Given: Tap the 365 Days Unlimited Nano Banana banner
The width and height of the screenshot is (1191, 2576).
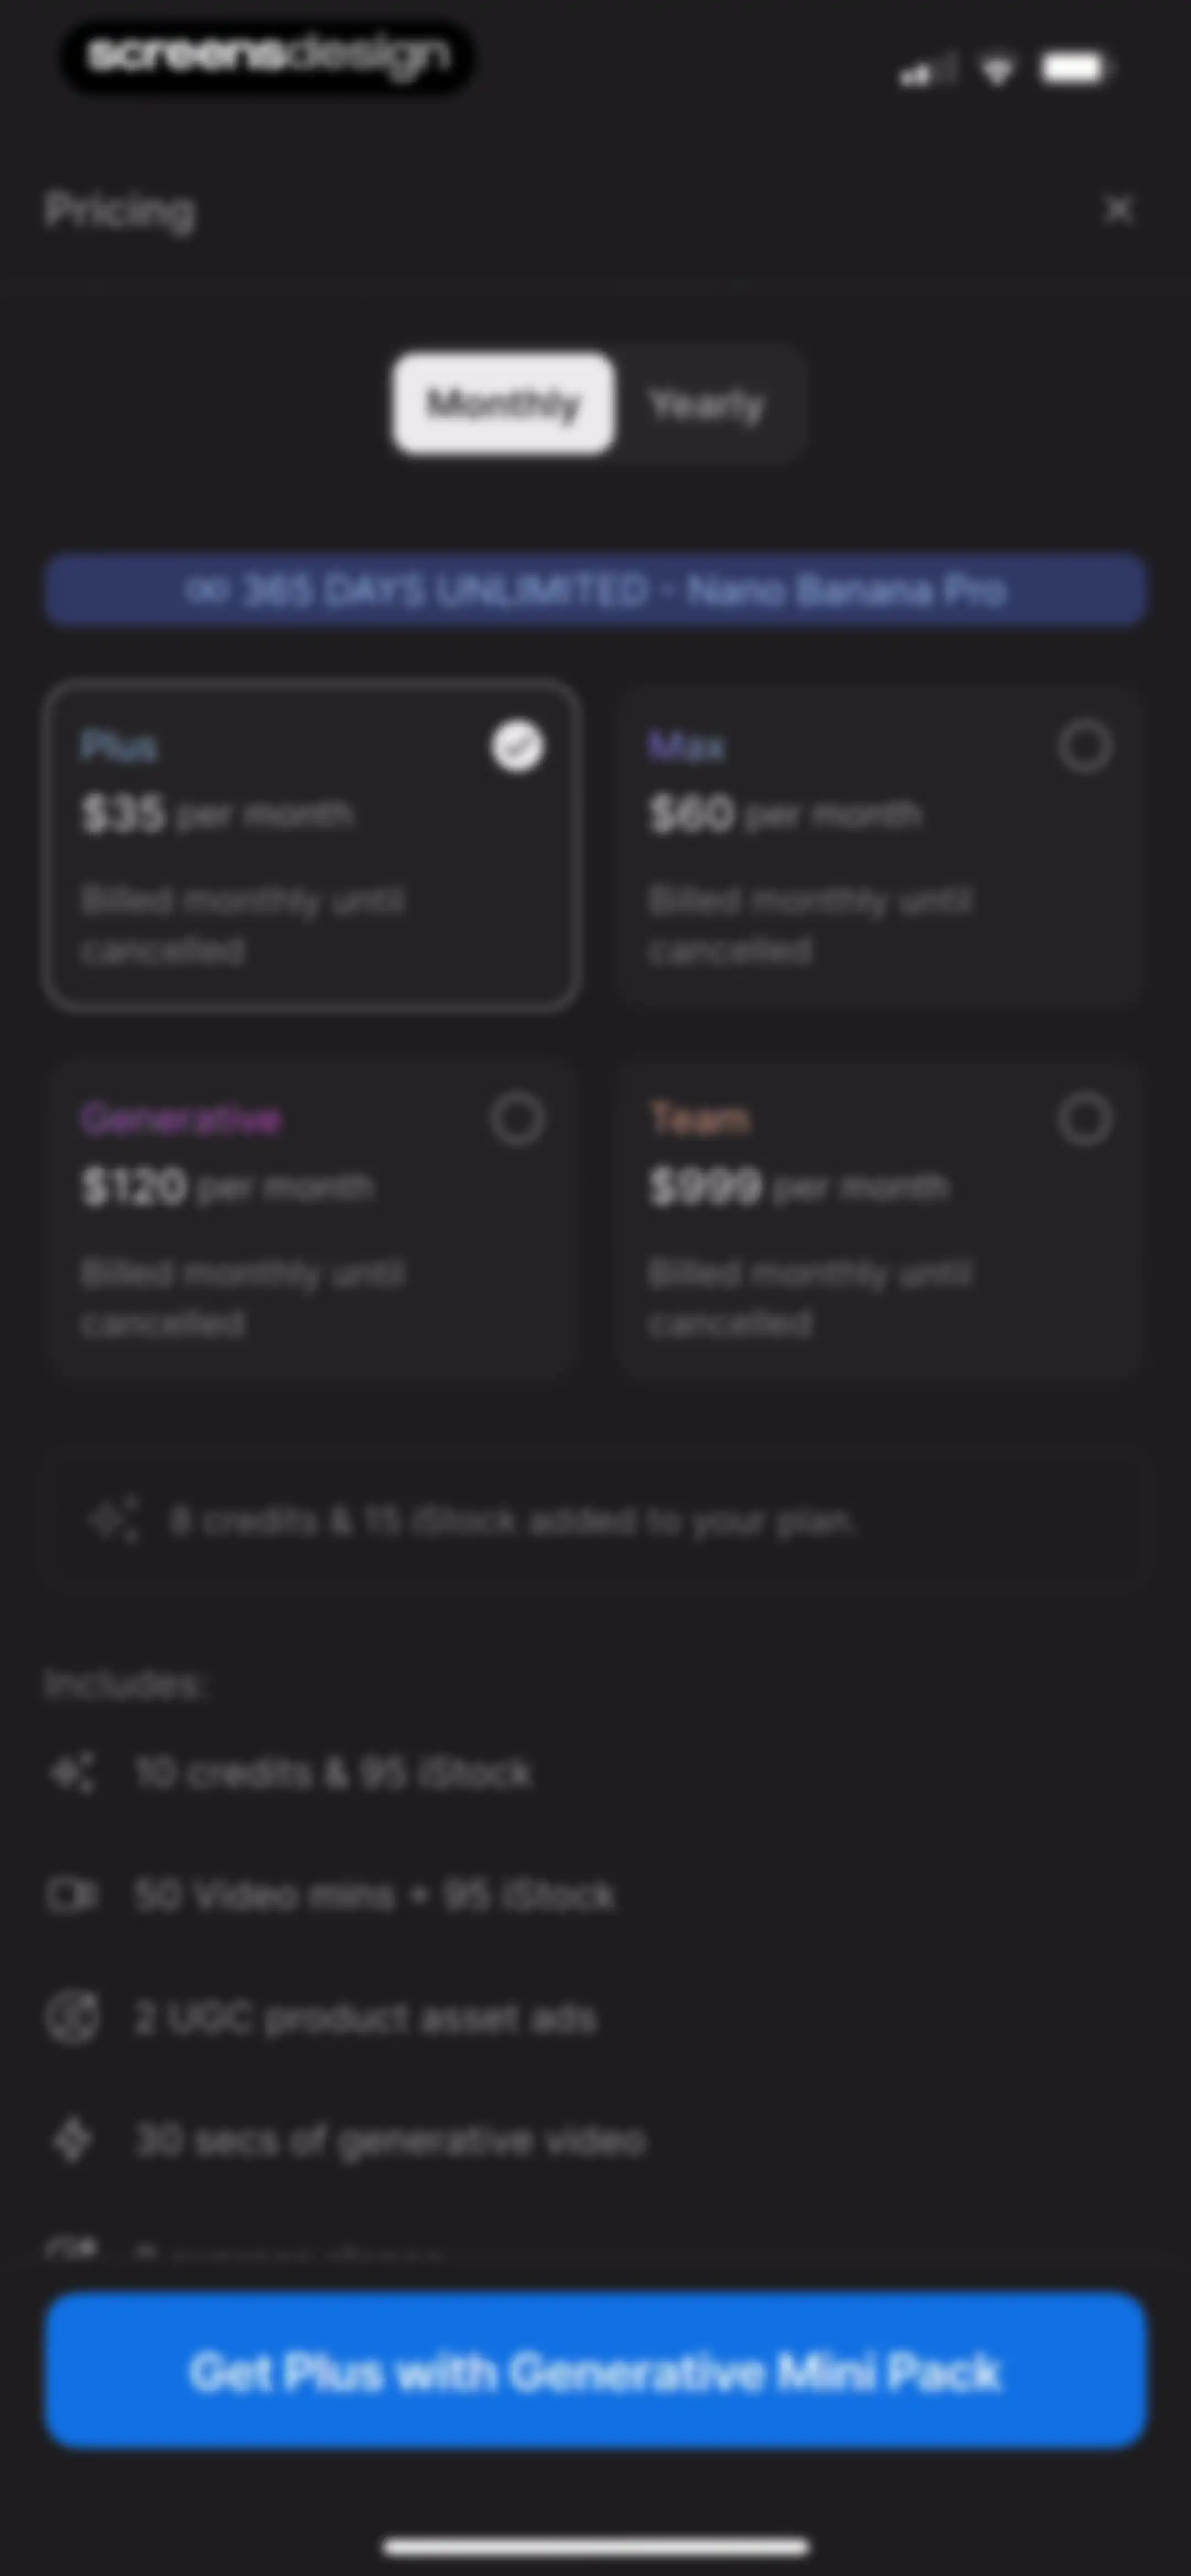Looking at the screenshot, I should point(595,590).
